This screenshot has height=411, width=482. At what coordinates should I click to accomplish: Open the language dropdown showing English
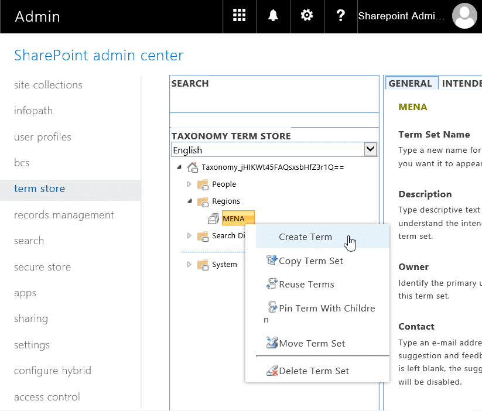[x=370, y=149]
